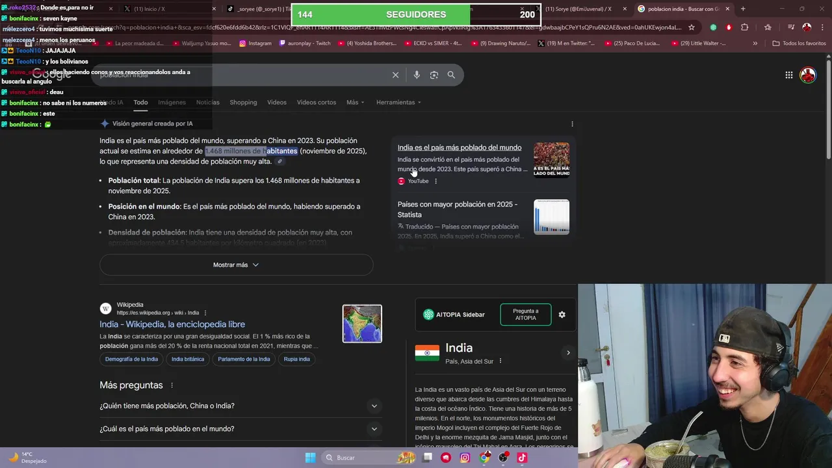This screenshot has width=832, height=468.
Task: Click the India map thumbnail in Wikipedia result
Action: pyautogui.click(x=362, y=324)
